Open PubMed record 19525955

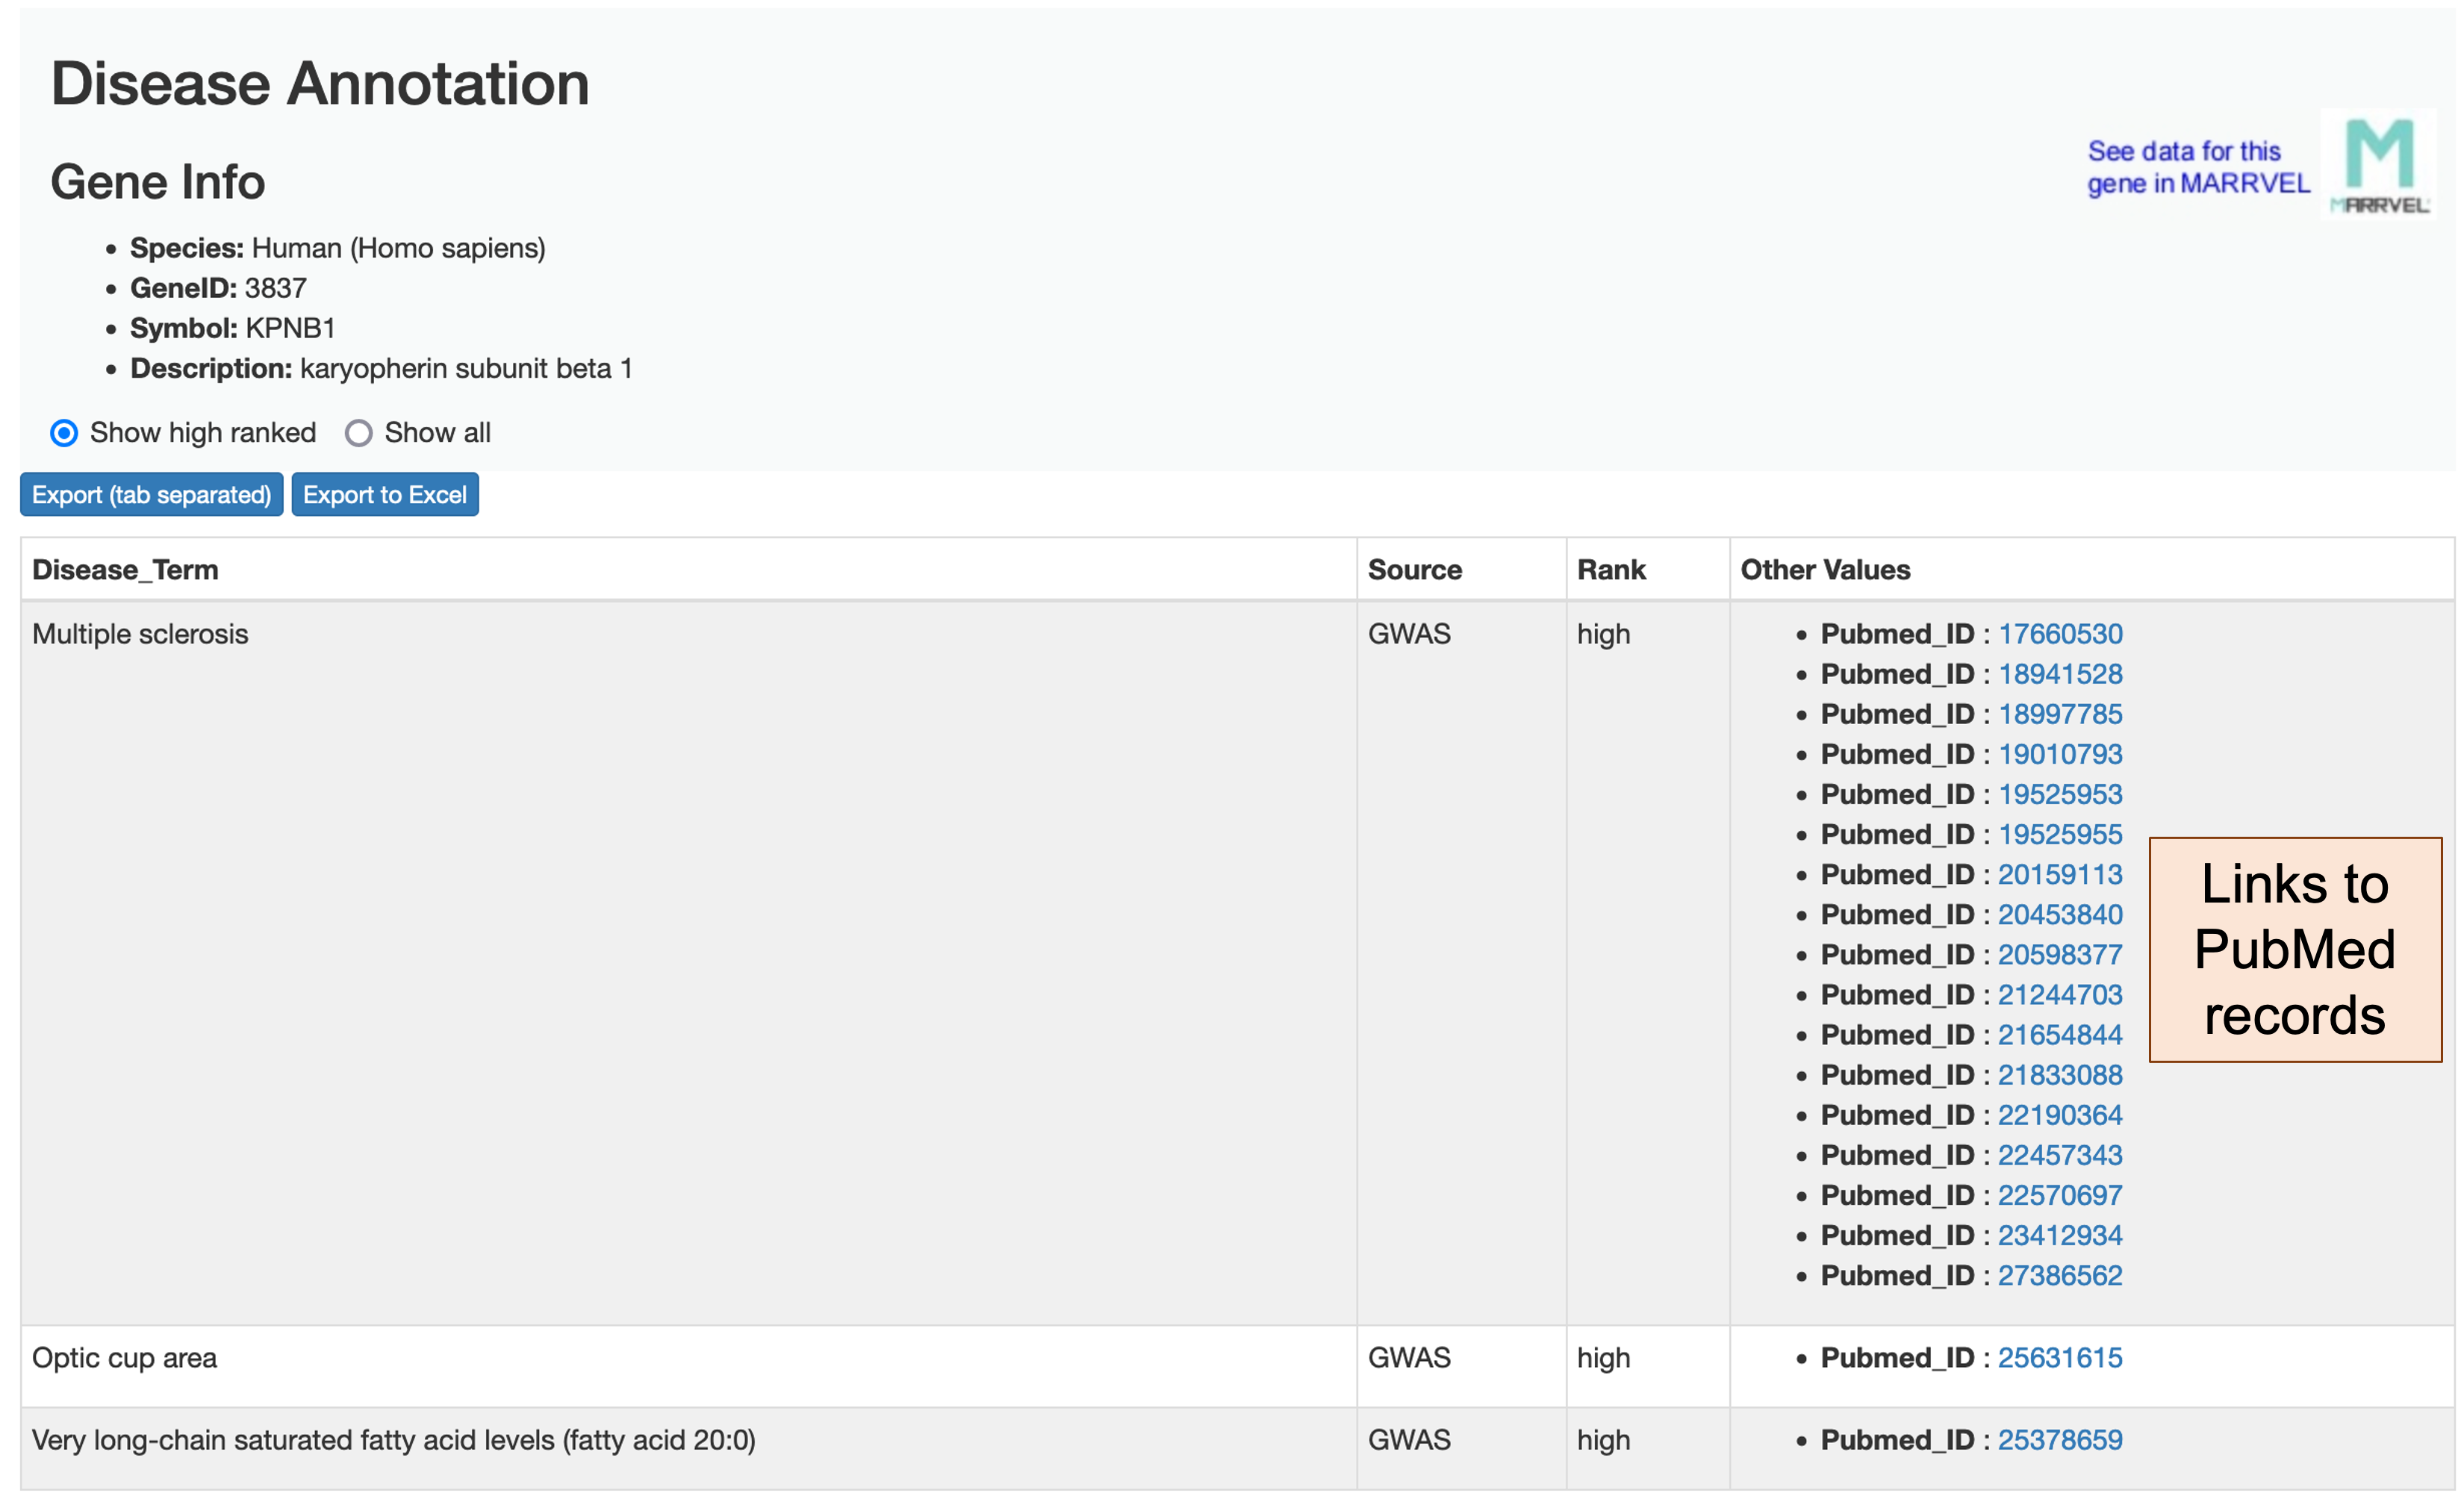2060,834
